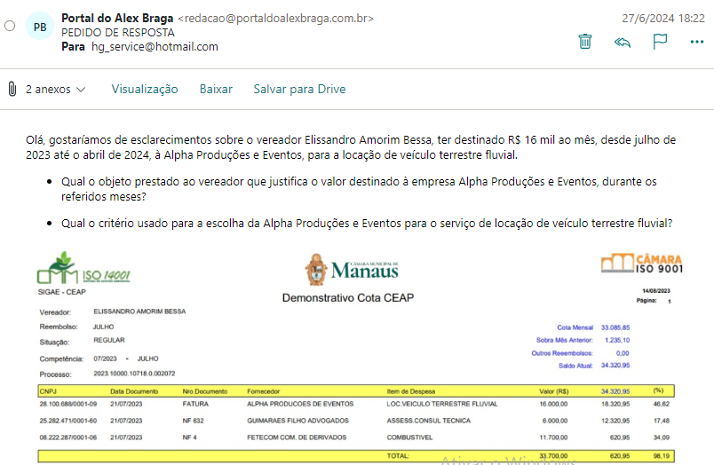714x465 pixels.
Task: Open more actions ellipsis menu
Action: click(697, 42)
